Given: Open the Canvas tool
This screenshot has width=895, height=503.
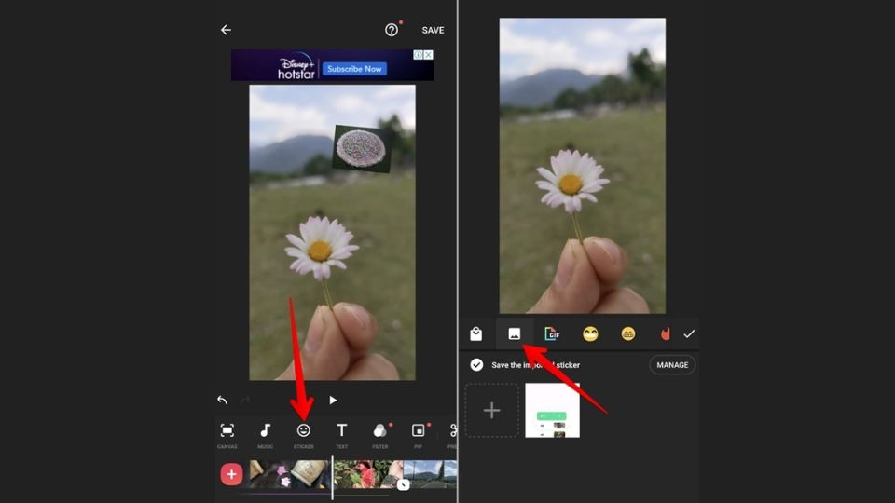Looking at the screenshot, I should pos(227,436).
